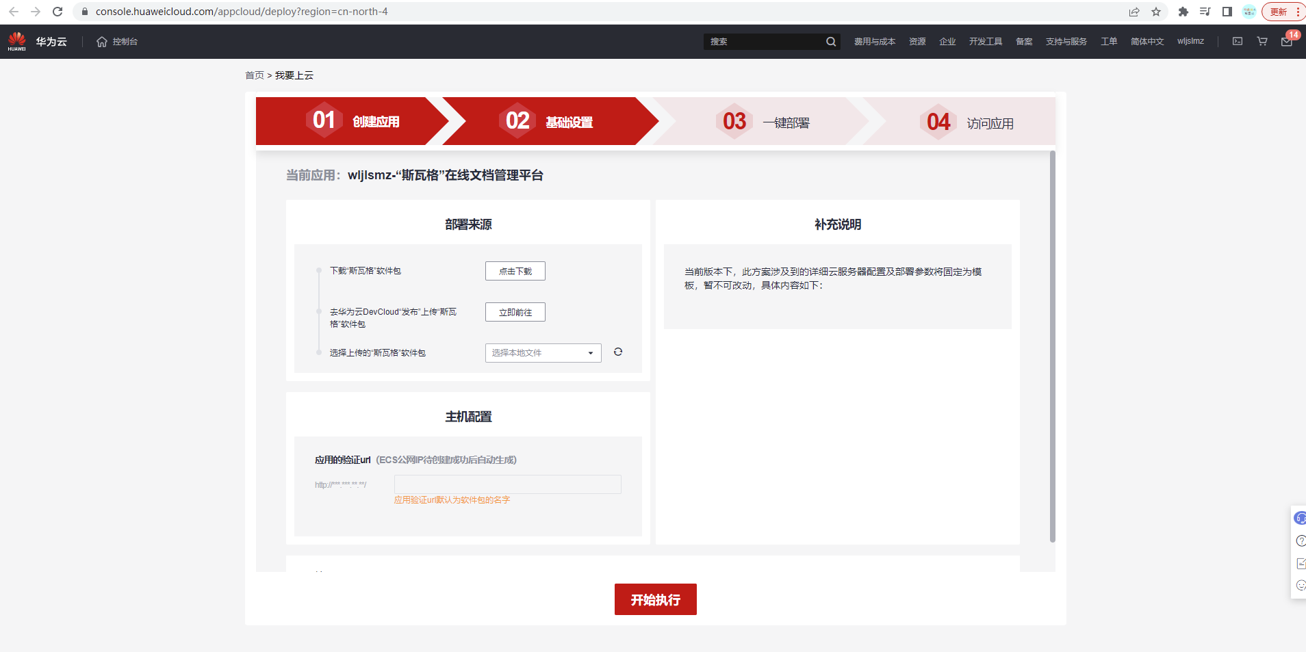This screenshot has width=1306, height=652.
Task: Open the messages mail icon
Action: (1287, 42)
